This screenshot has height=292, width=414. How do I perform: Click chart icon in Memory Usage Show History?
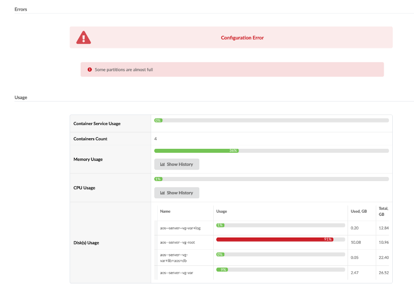[163, 164]
